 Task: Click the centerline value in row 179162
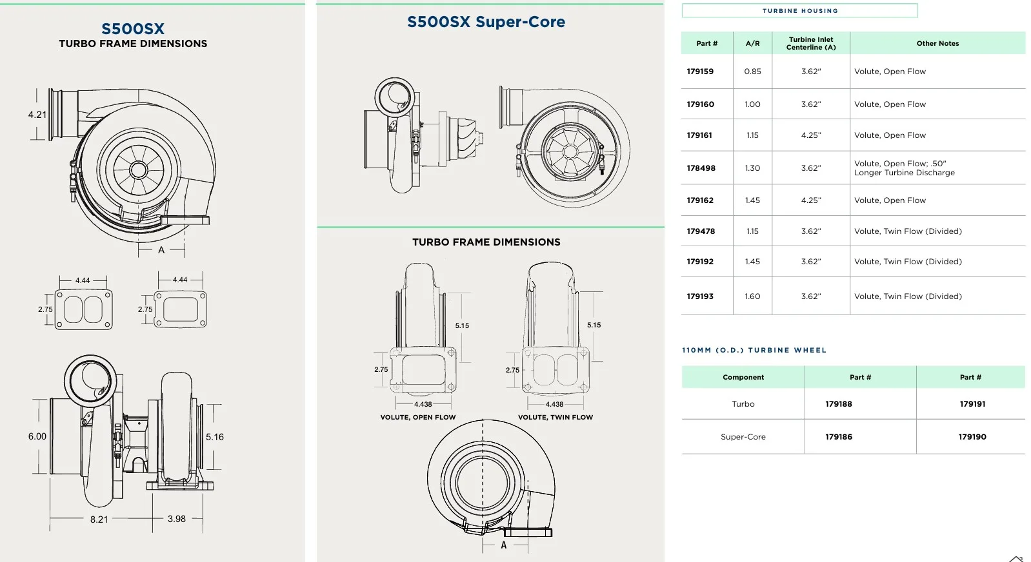(811, 200)
